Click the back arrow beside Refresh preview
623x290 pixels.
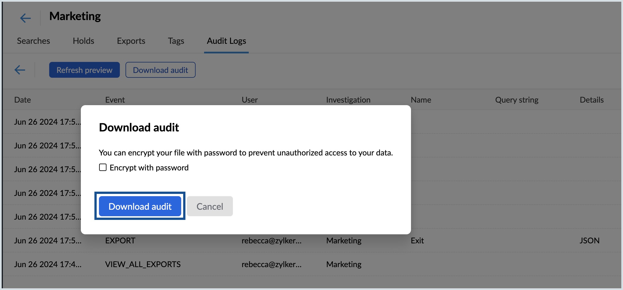tap(20, 70)
